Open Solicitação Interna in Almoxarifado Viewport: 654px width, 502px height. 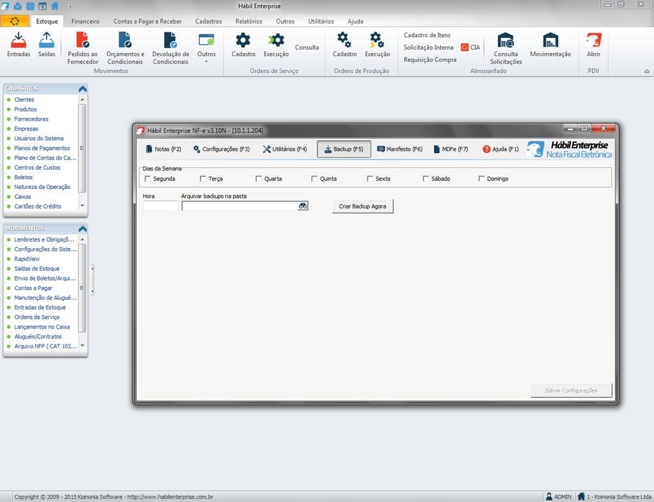[x=429, y=47]
